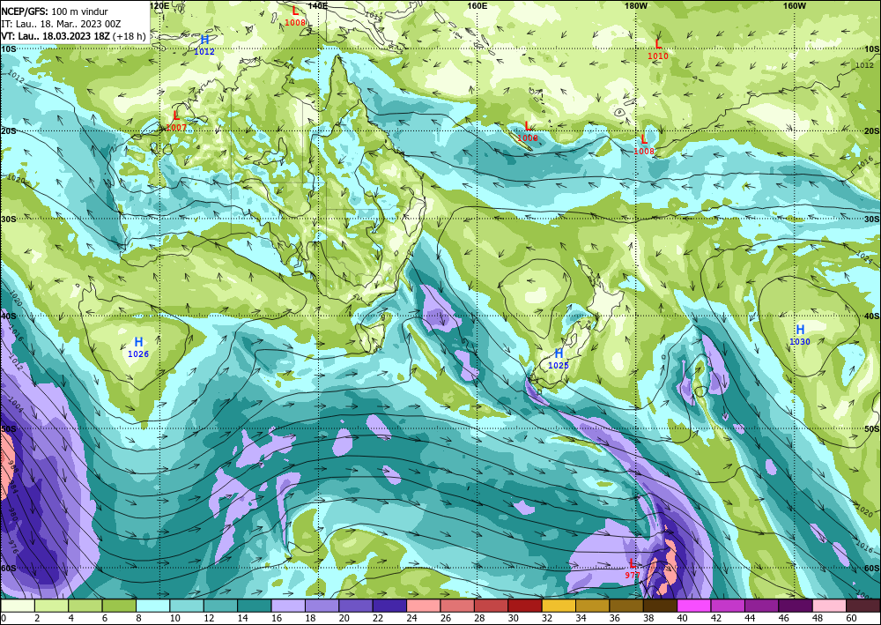Click the right-axis 40S latitude label
881x625 pixels.
(x=872, y=316)
